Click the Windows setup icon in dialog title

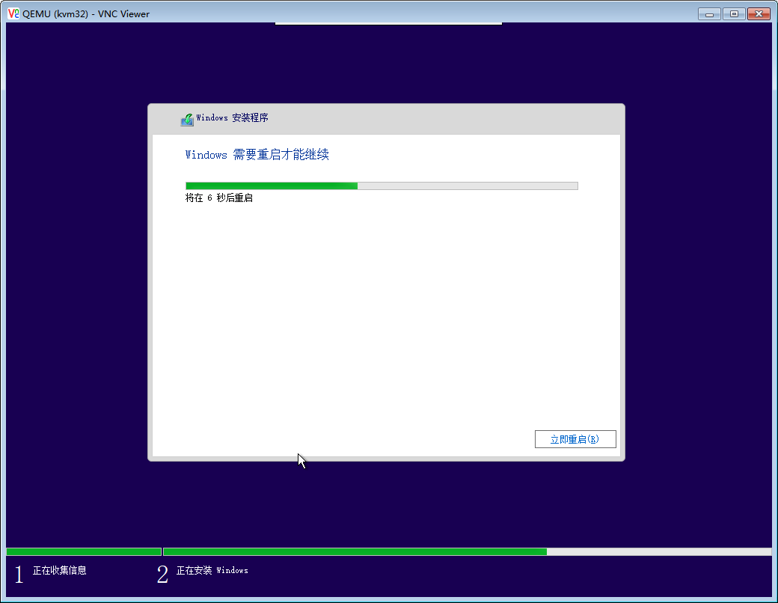pos(187,120)
